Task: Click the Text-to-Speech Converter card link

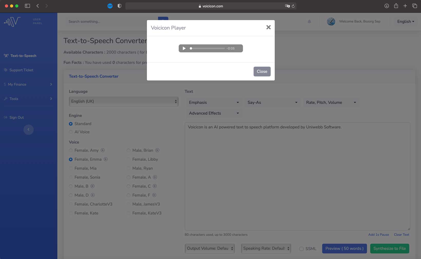Action: tap(93, 76)
